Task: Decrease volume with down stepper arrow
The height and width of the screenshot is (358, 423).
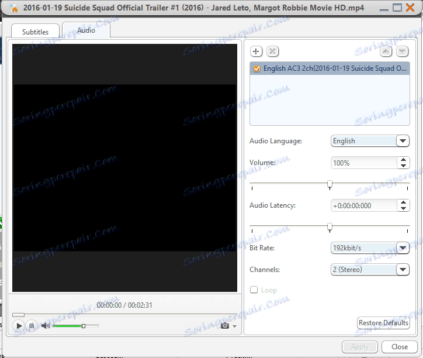Action: [x=403, y=166]
